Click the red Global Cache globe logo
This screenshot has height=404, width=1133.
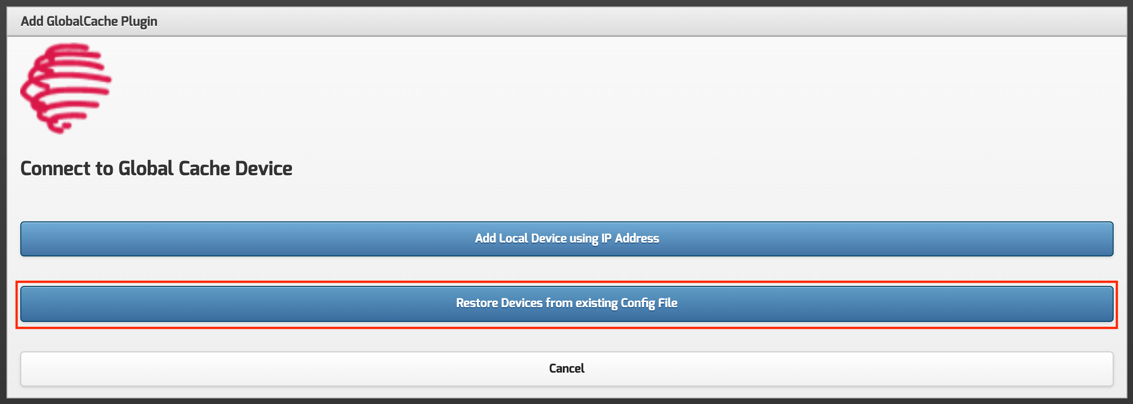point(66,88)
